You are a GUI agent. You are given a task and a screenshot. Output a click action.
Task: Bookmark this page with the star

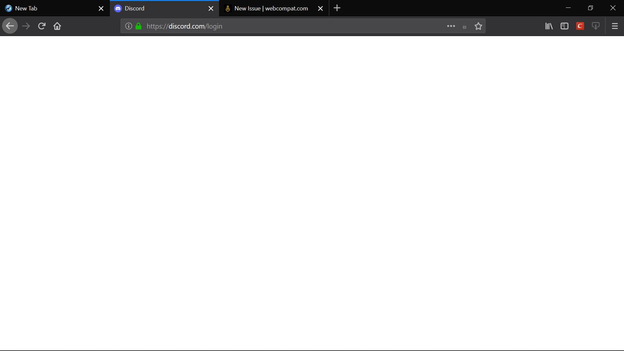tap(478, 26)
